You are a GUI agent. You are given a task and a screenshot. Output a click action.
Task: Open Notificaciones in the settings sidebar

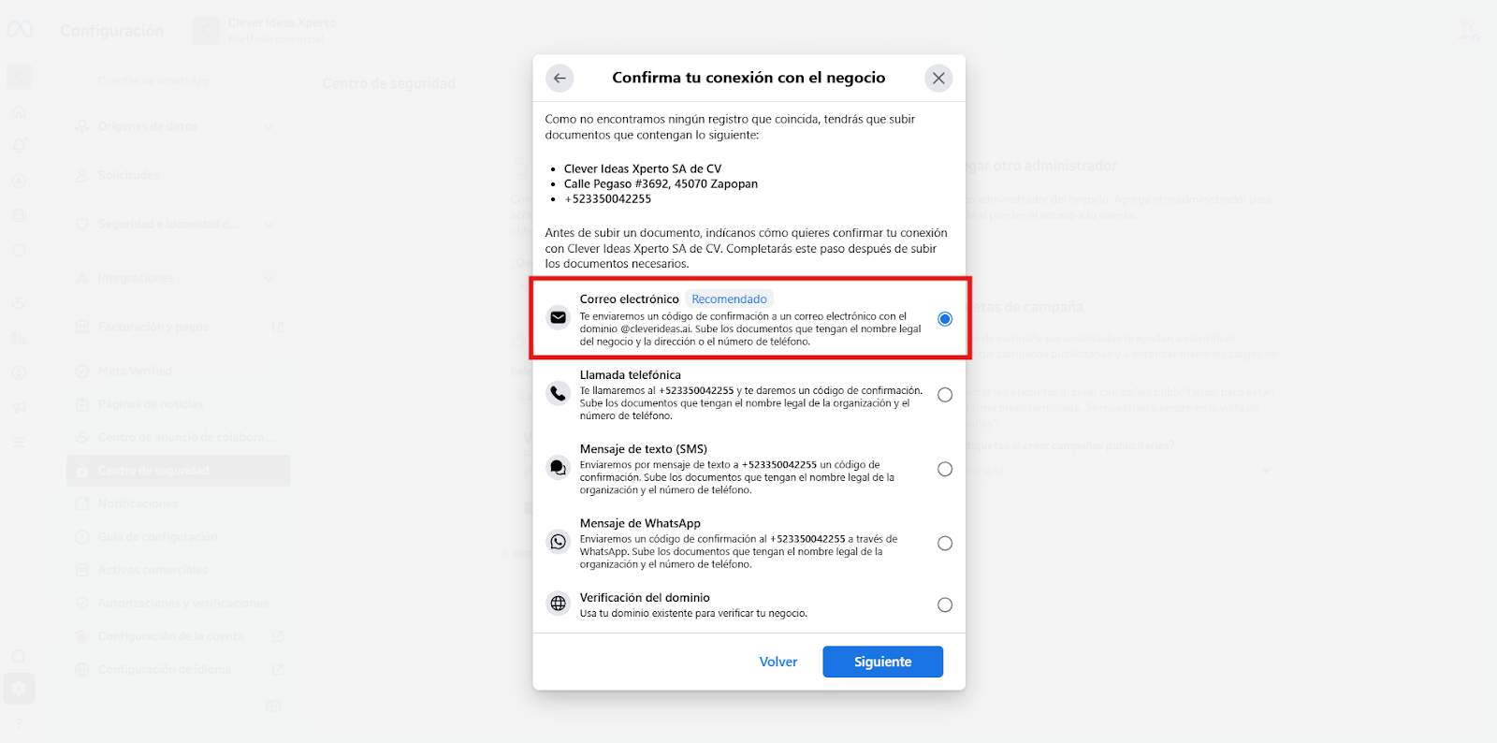click(x=138, y=503)
